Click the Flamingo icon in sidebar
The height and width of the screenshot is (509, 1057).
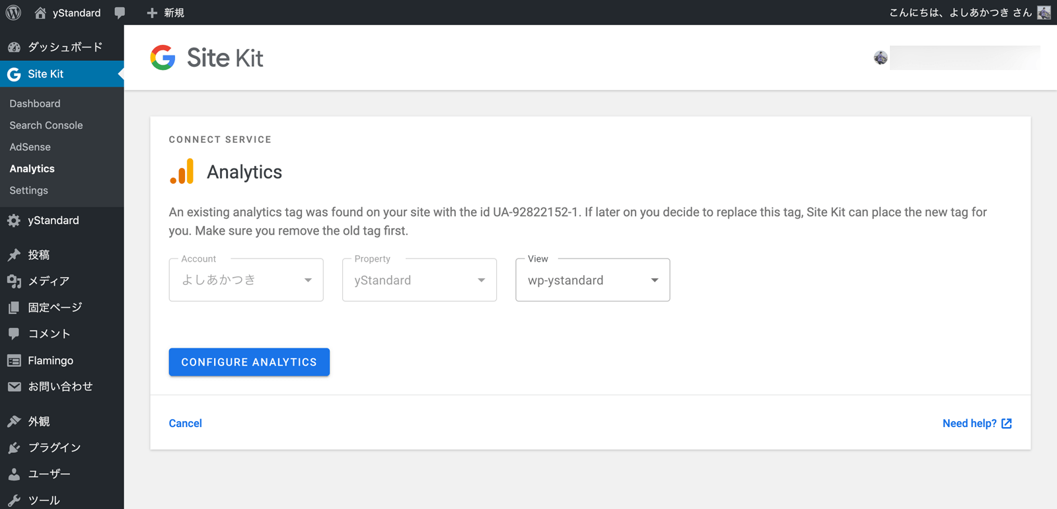[x=14, y=360]
